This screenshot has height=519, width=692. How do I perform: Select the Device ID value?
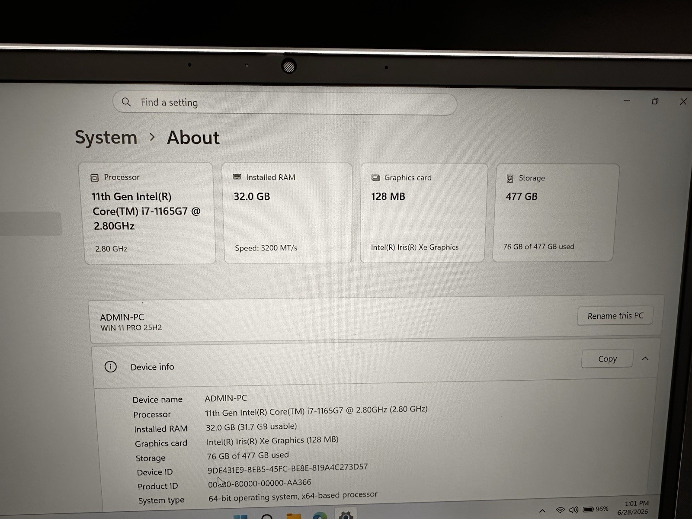pos(288,468)
